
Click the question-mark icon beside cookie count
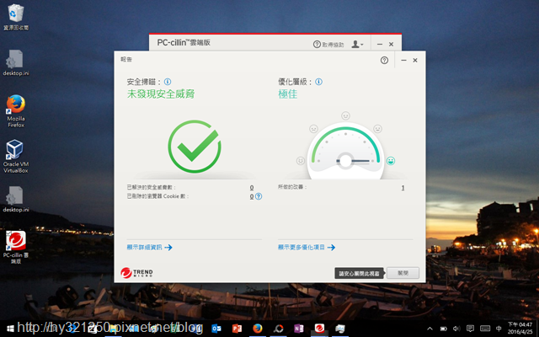[x=259, y=196]
